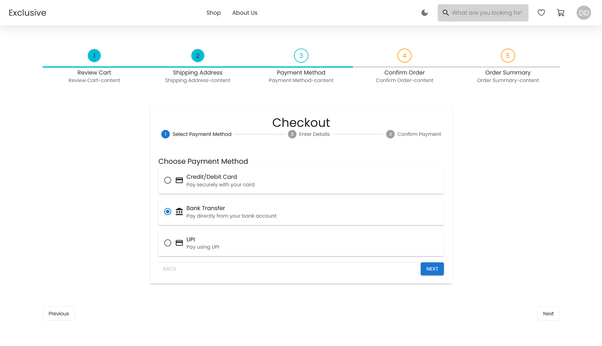Toggle dark mode moon icon
Image resolution: width=602 pixels, height=346 pixels.
424,13
